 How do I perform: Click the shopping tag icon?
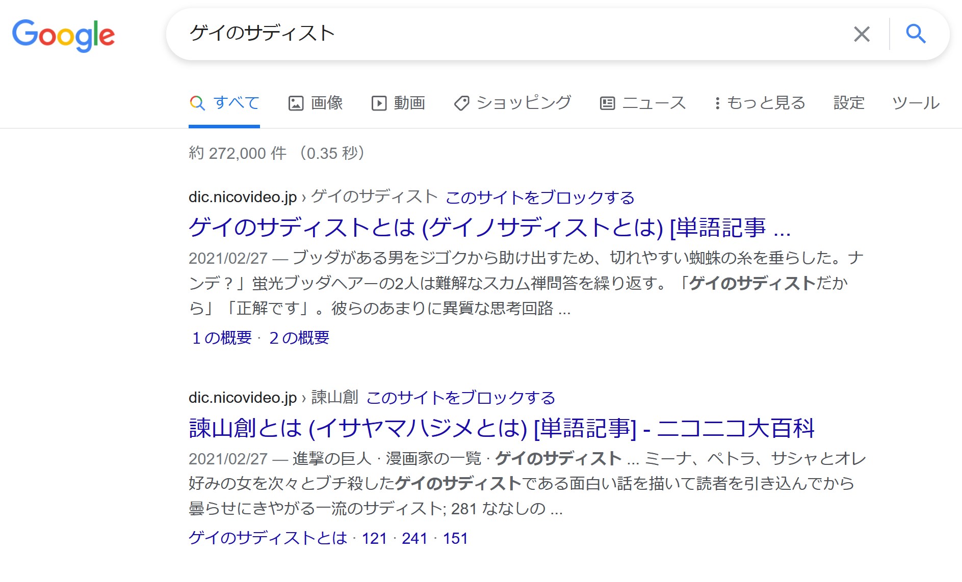(x=461, y=103)
